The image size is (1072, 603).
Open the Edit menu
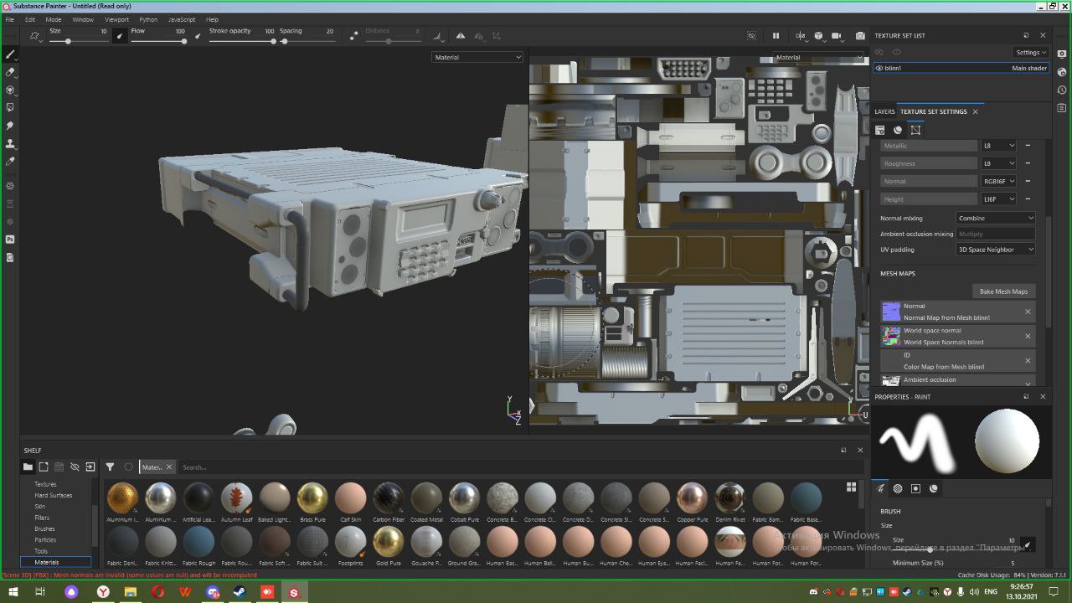(x=30, y=19)
